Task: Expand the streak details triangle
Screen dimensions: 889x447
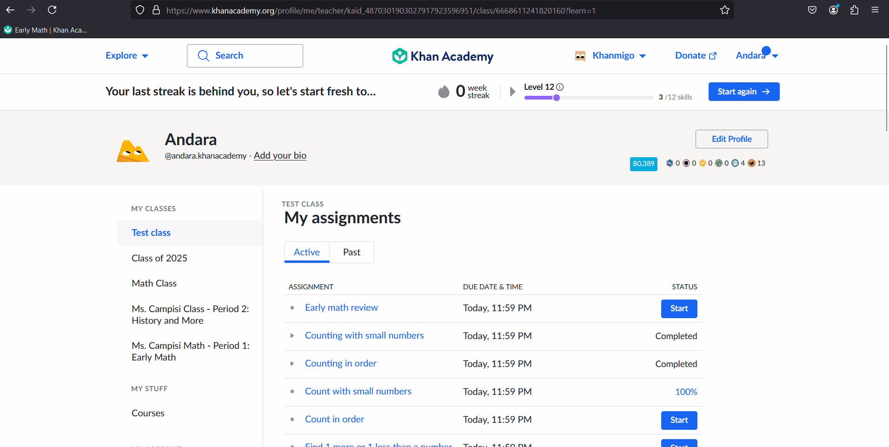Action: tap(512, 92)
